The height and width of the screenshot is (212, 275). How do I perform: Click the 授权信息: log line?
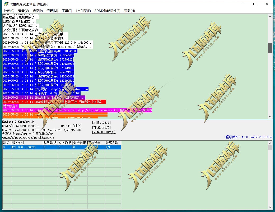[x=11, y=106]
